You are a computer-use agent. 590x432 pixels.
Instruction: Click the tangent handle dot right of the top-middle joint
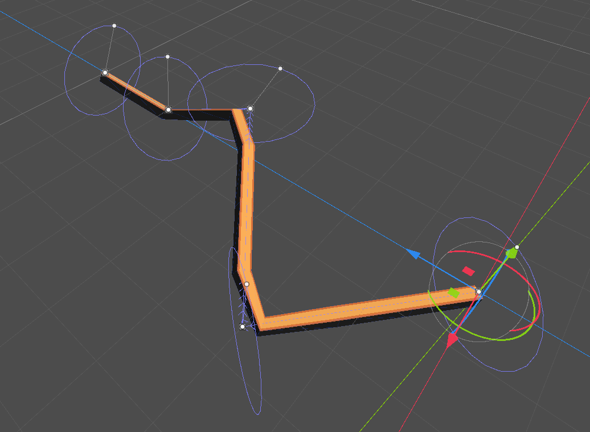280,68
